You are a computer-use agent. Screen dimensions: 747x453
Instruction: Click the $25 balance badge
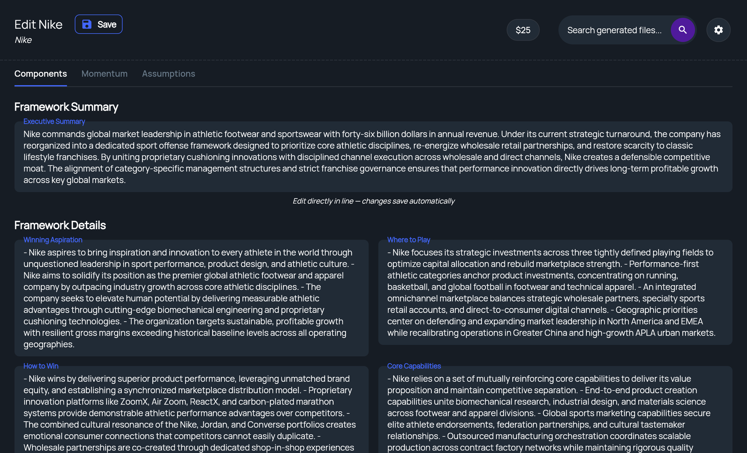click(x=523, y=30)
